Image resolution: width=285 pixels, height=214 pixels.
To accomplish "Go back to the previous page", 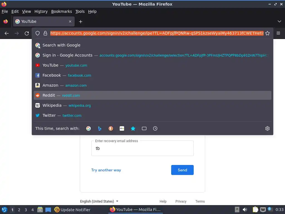I will tap(7, 33).
